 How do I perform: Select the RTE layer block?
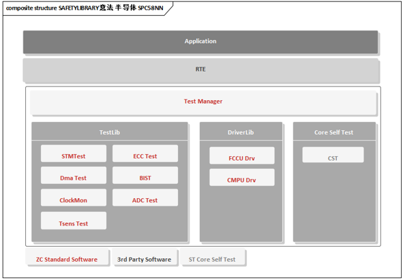[200, 70]
